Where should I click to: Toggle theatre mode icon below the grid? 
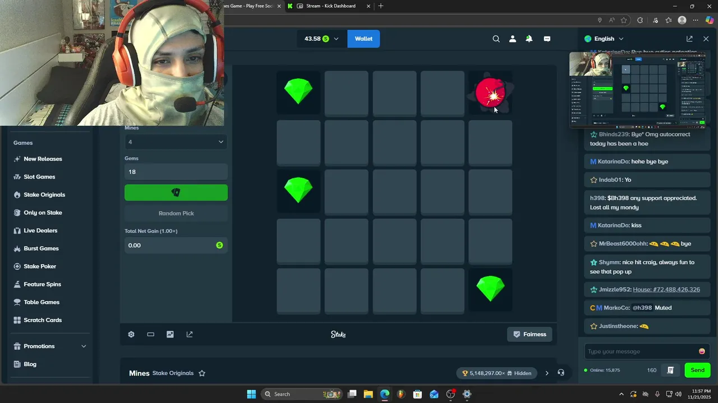click(150, 334)
